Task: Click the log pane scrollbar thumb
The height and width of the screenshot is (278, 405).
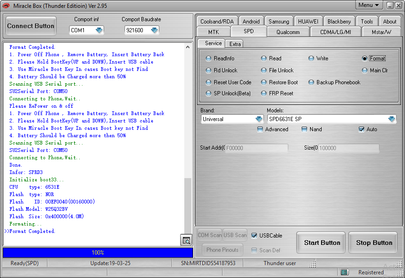Action: pos(188,205)
